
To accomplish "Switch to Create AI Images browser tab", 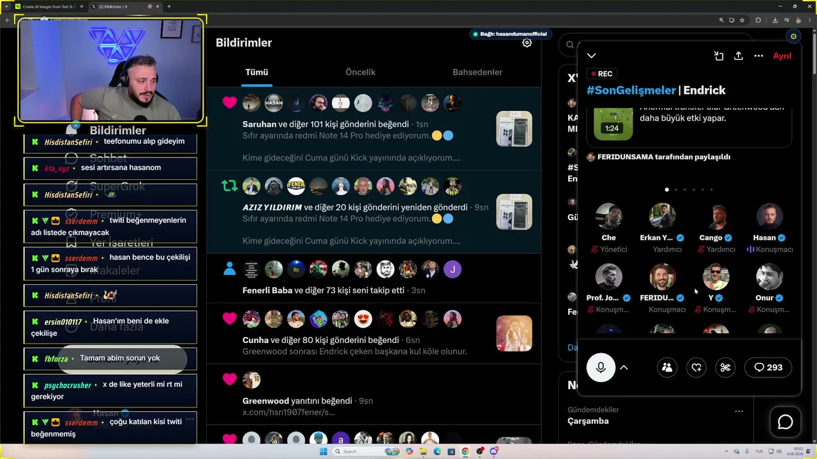I will (48, 6).
